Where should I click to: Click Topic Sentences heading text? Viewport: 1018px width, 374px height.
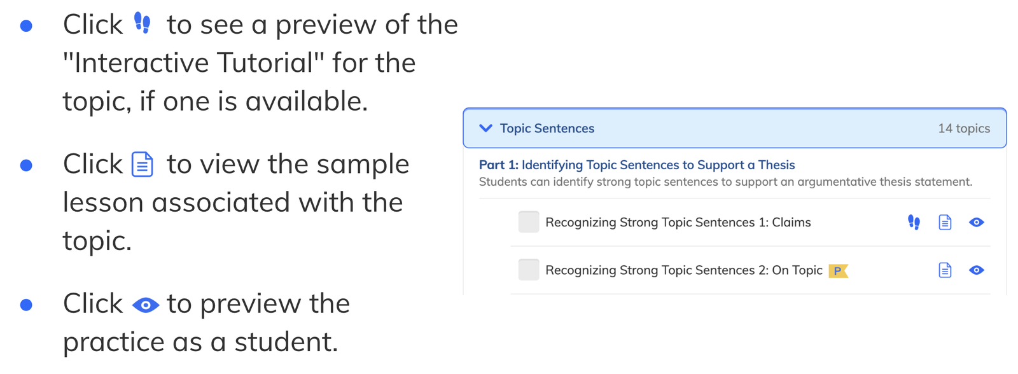point(547,128)
